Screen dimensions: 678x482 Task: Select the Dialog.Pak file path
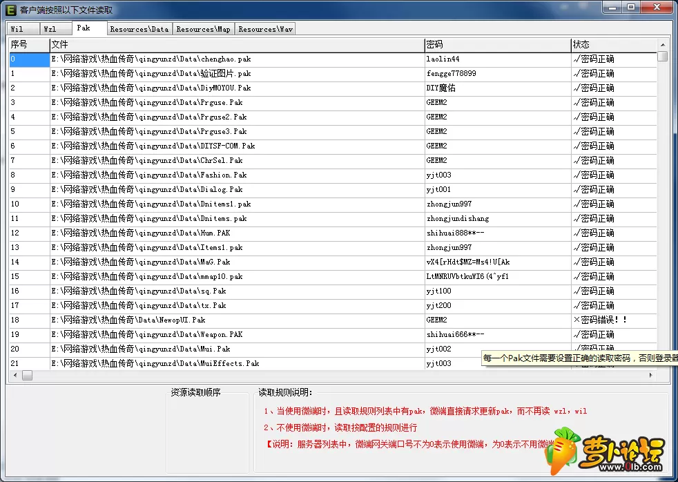click(147, 189)
